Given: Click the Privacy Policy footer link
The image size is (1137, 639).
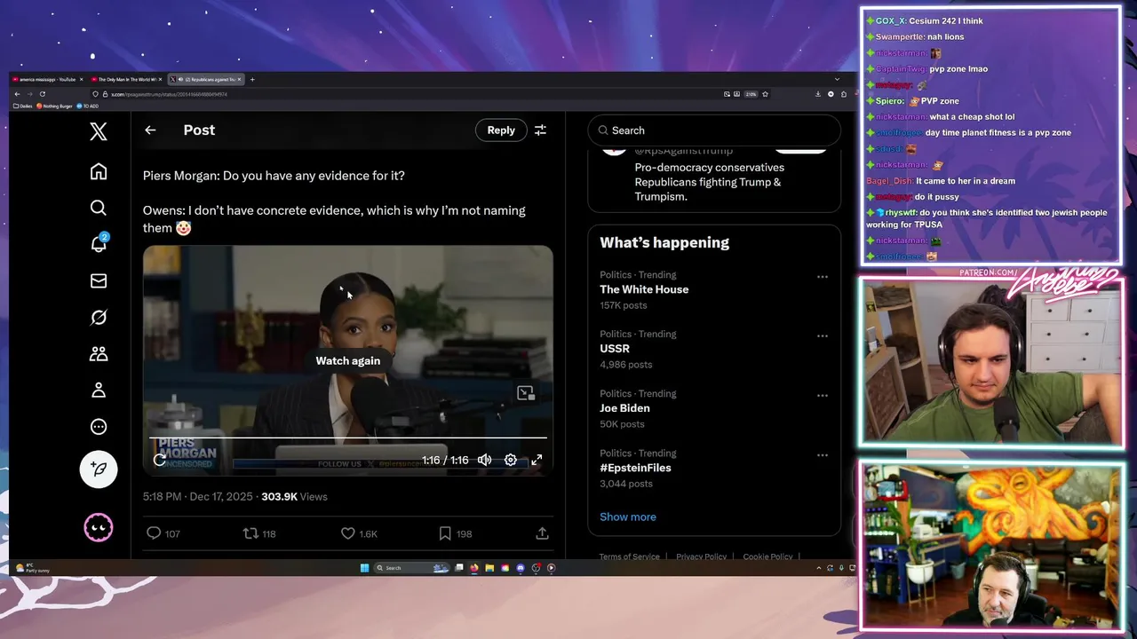Looking at the screenshot, I should point(701,556).
